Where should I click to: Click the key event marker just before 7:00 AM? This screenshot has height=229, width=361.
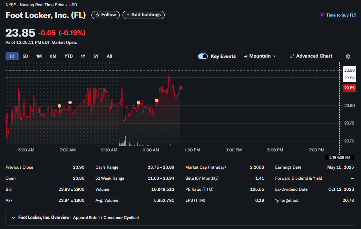click(59, 106)
